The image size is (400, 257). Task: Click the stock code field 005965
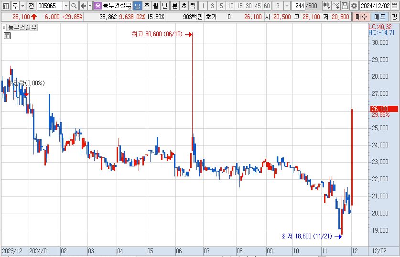50,6
